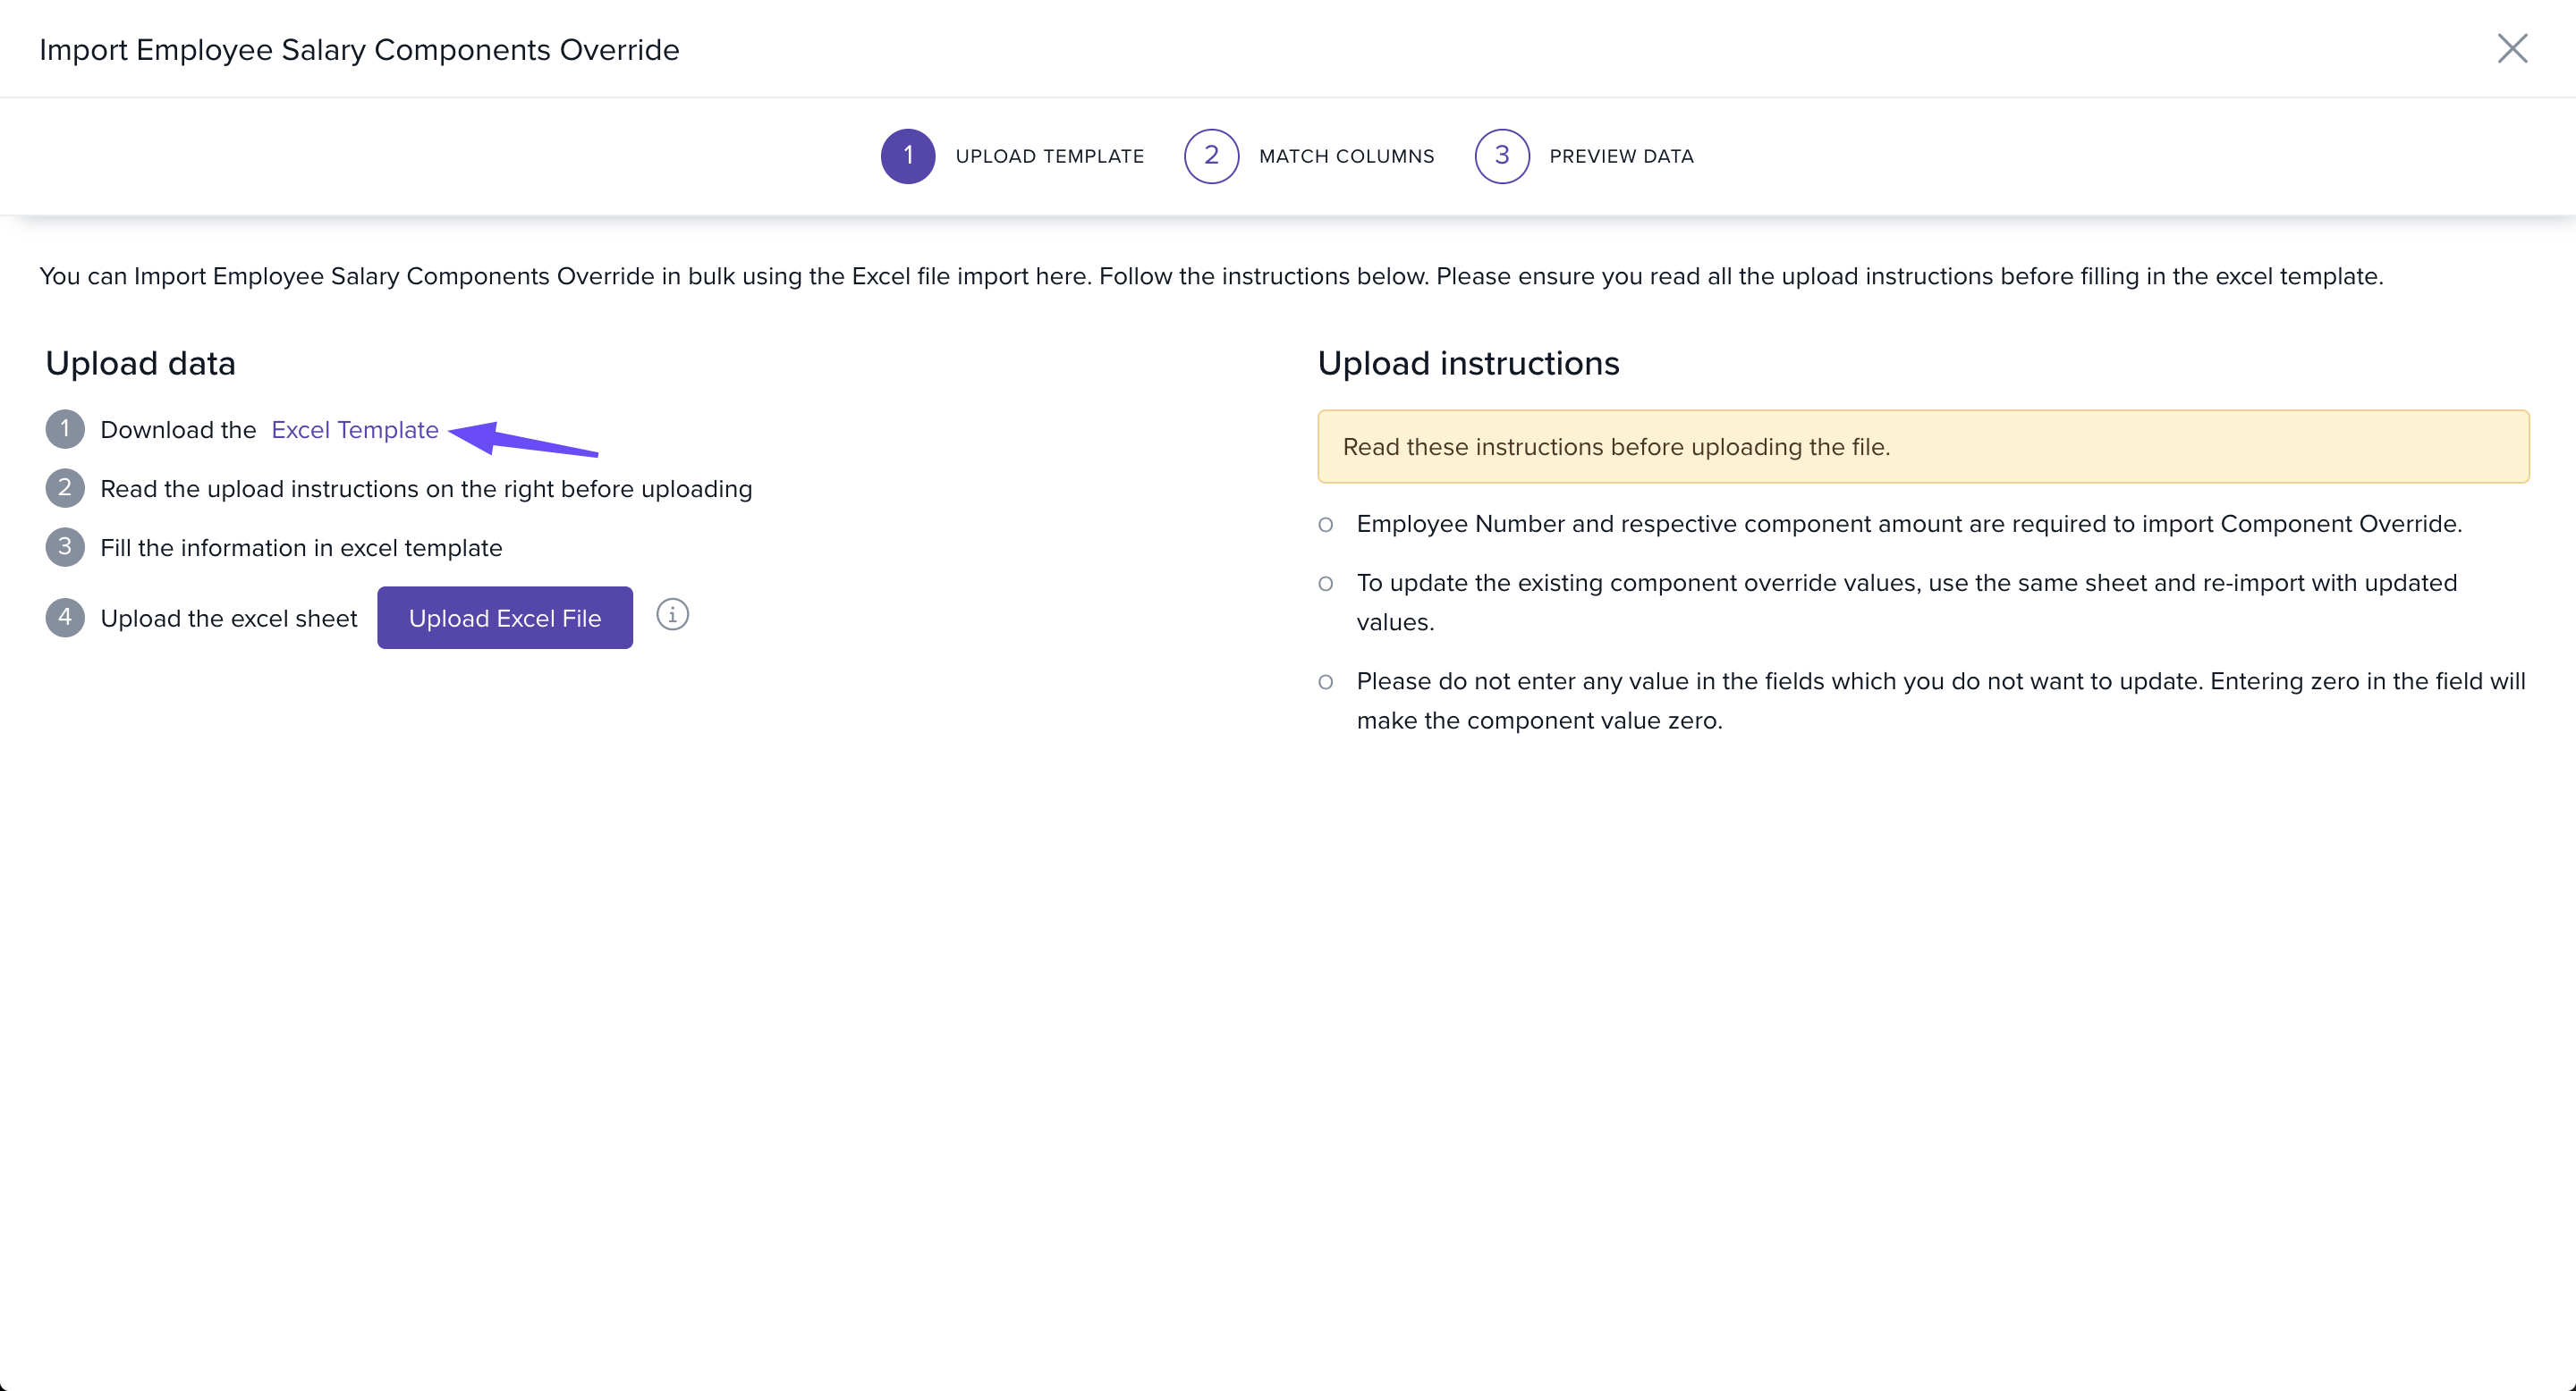
Task: Go to the Upload Template step label
Action: point(1049,156)
